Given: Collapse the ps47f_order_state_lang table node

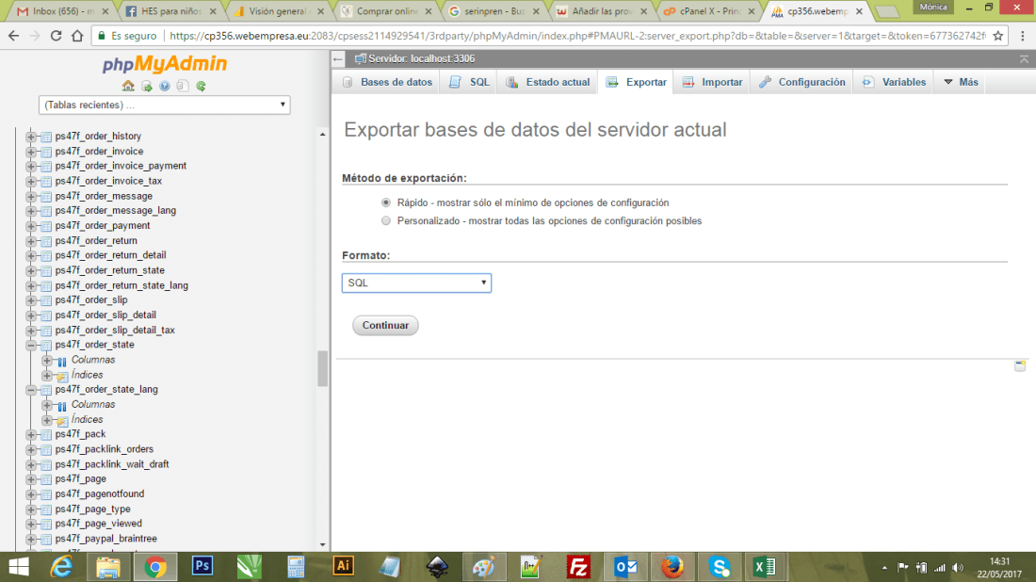Looking at the screenshot, I should (30, 390).
